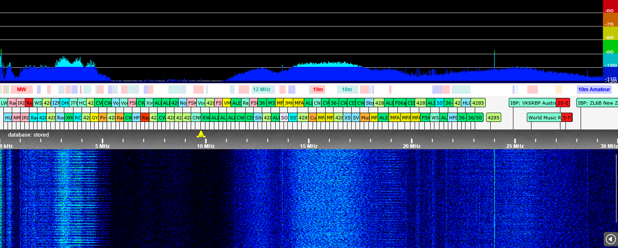
Task: Select the MW band marker
Action: [x=21, y=90]
